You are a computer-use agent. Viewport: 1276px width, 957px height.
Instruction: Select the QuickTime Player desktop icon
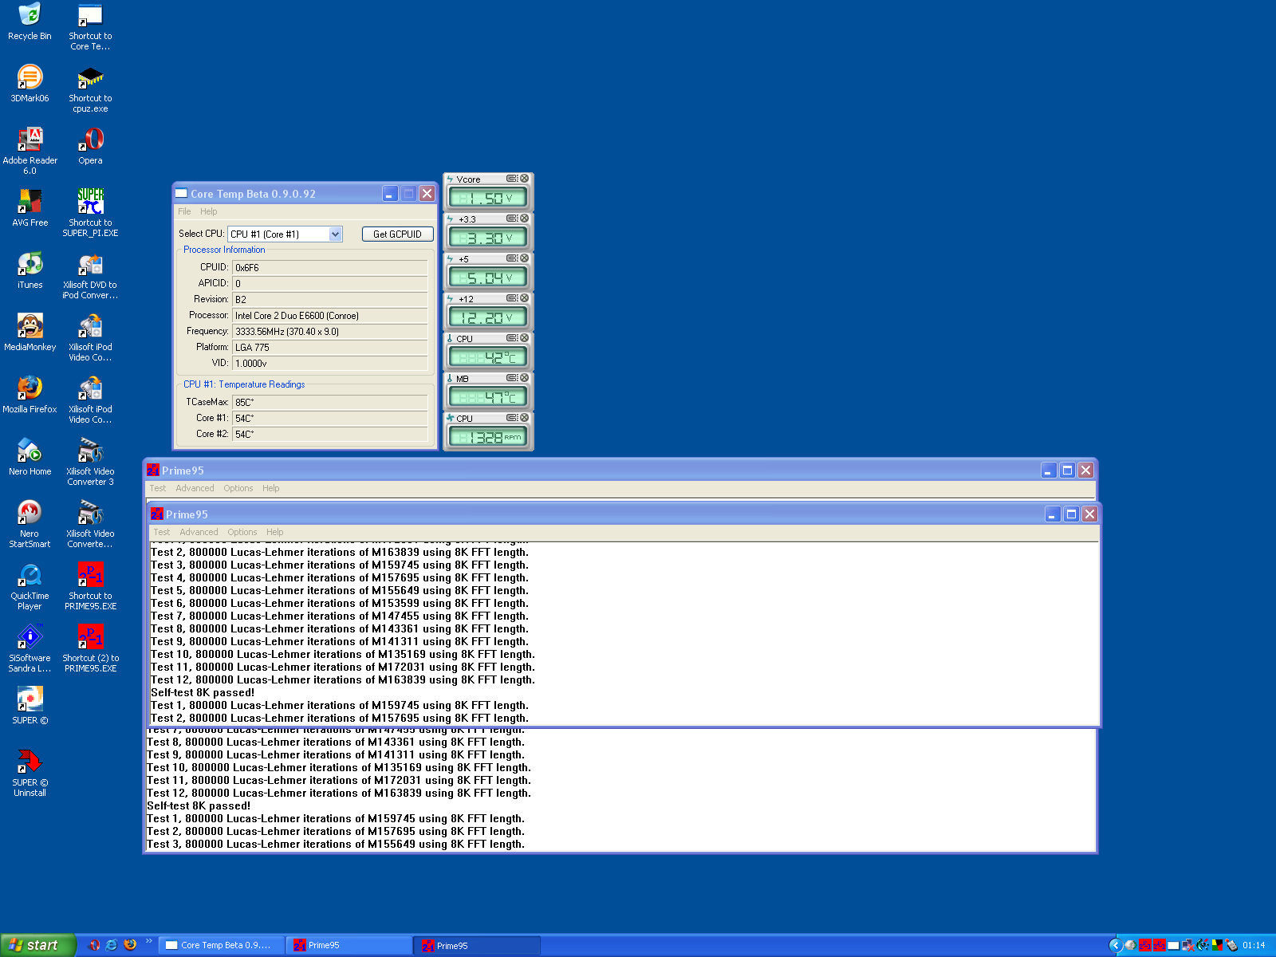pos(30,586)
